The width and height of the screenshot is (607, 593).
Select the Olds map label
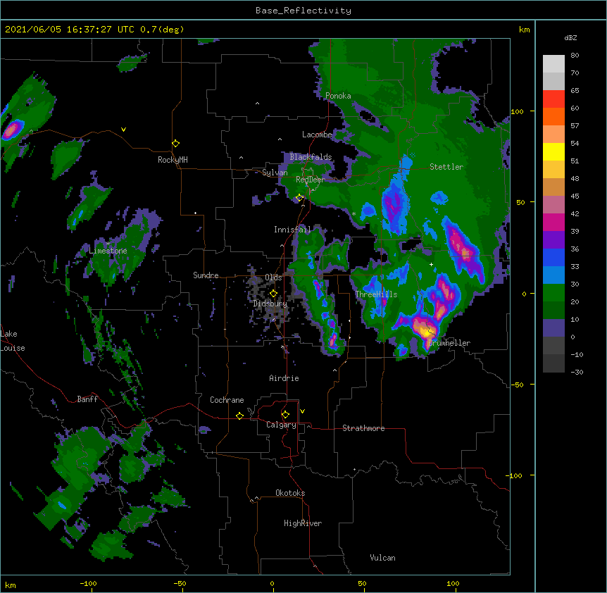(273, 277)
